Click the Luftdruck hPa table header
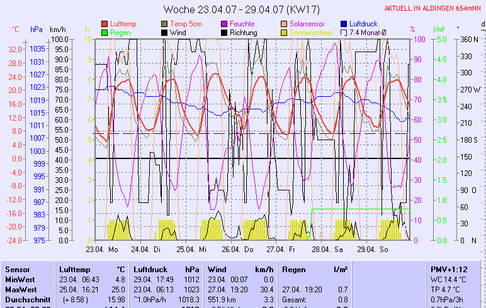 [x=166, y=269]
